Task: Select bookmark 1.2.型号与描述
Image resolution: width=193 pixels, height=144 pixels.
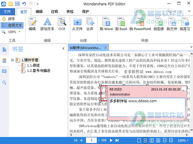Action: [x=39, y=71]
